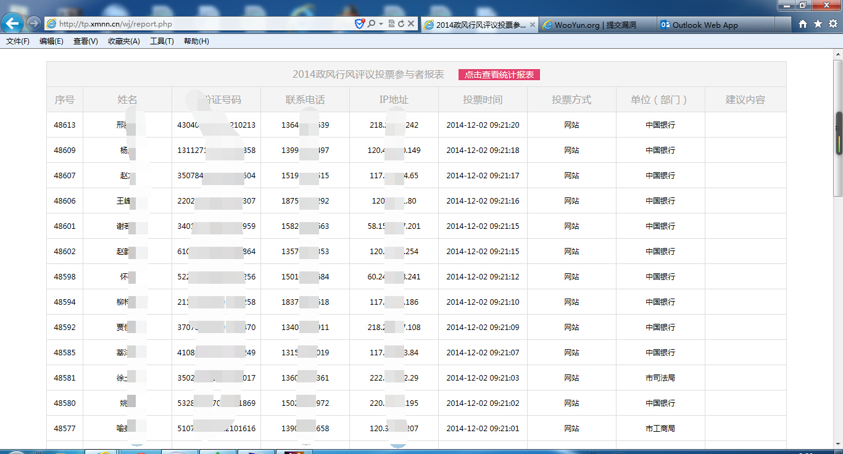The height and width of the screenshot is (454, 843).
Task: Click serial number 48577
Action: 65,428
